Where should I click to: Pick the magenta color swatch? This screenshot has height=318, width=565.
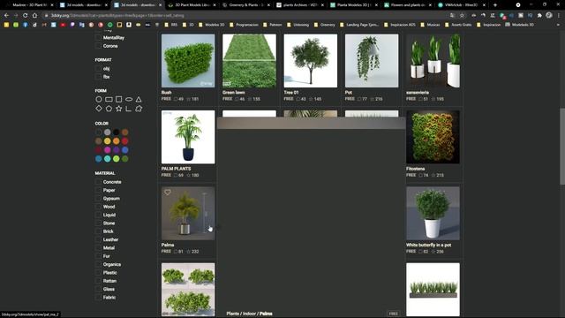click(x=108, y=149)
